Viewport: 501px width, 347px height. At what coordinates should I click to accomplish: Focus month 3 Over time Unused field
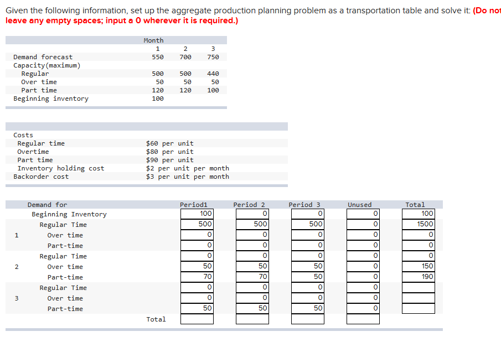point(363,298)
